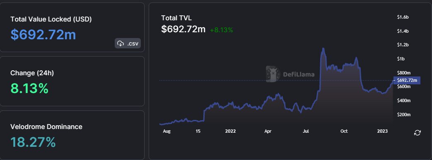Click the chart refresh icon
Viewport: 432px width, 160px height.
point(418,133)
